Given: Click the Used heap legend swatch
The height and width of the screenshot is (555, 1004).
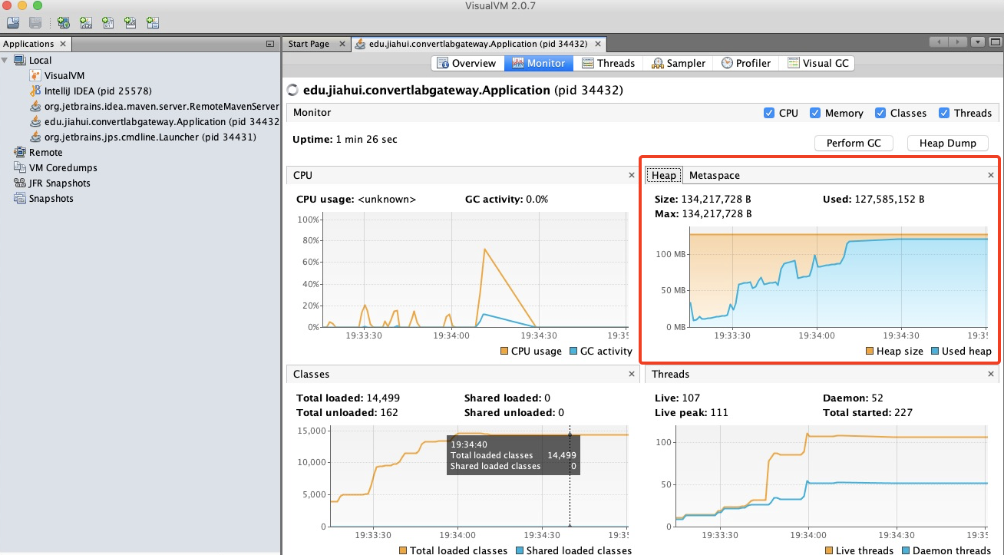Looking at the screenshot, I should 935,352.
